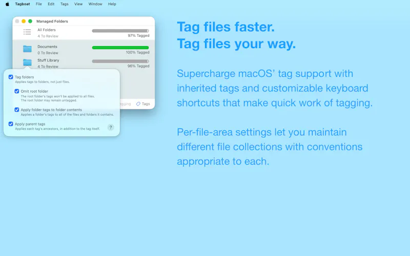Viewport: 410px width, 256px height.
Task: Click the Stuff Library folder icon
Action: coord(27,62)
